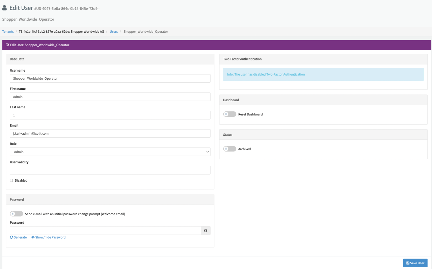Screen dimensions: 432x269
Task: Open the Tenants breadcrumb link
Action: pyautogui.click(x=8, y=32)
